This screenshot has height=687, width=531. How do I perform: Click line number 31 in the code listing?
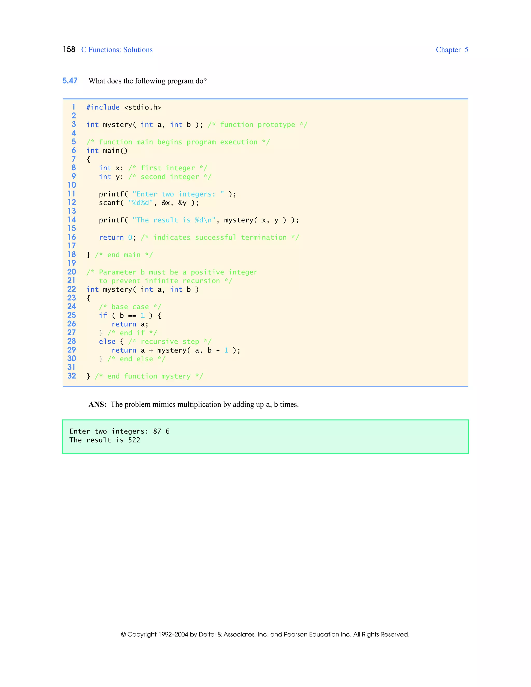click(71, 367)
